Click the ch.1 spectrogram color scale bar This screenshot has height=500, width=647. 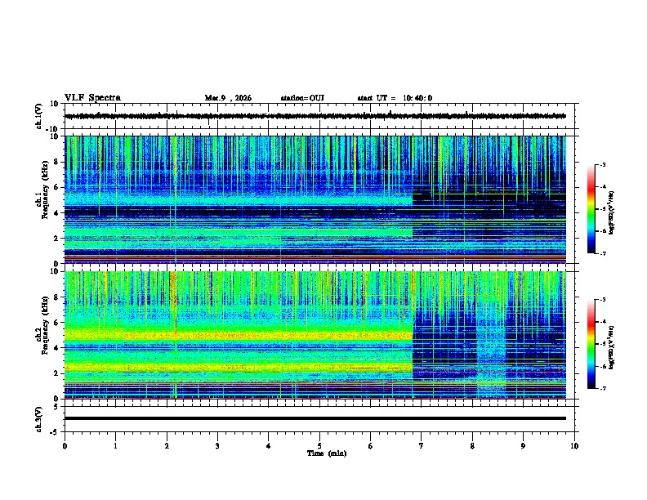click(591, 209)
